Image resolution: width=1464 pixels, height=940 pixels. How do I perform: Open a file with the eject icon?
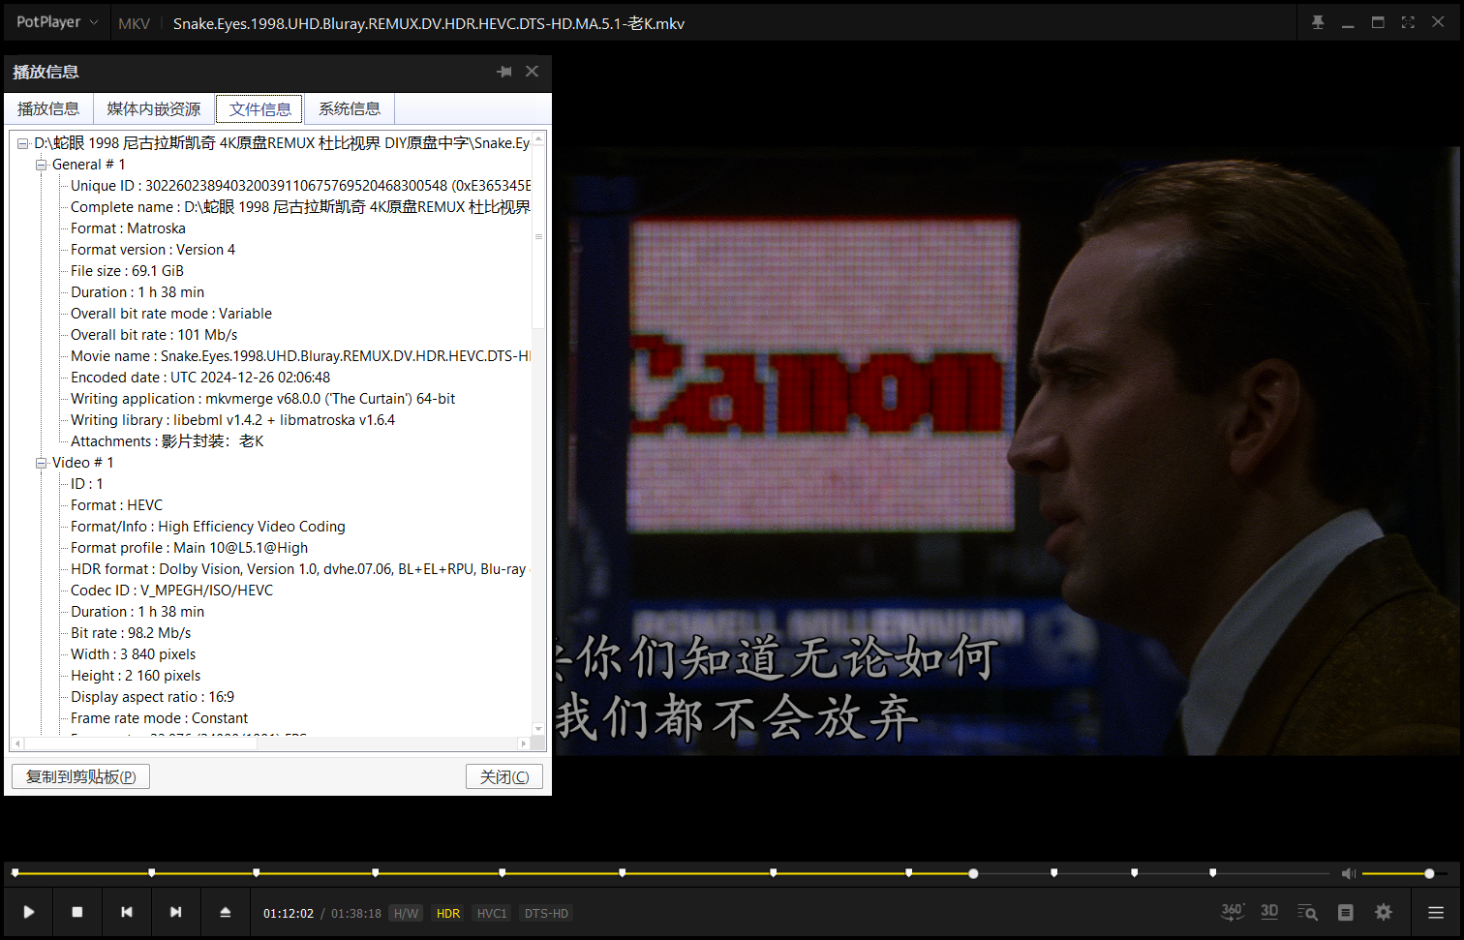tap(226, 912)
